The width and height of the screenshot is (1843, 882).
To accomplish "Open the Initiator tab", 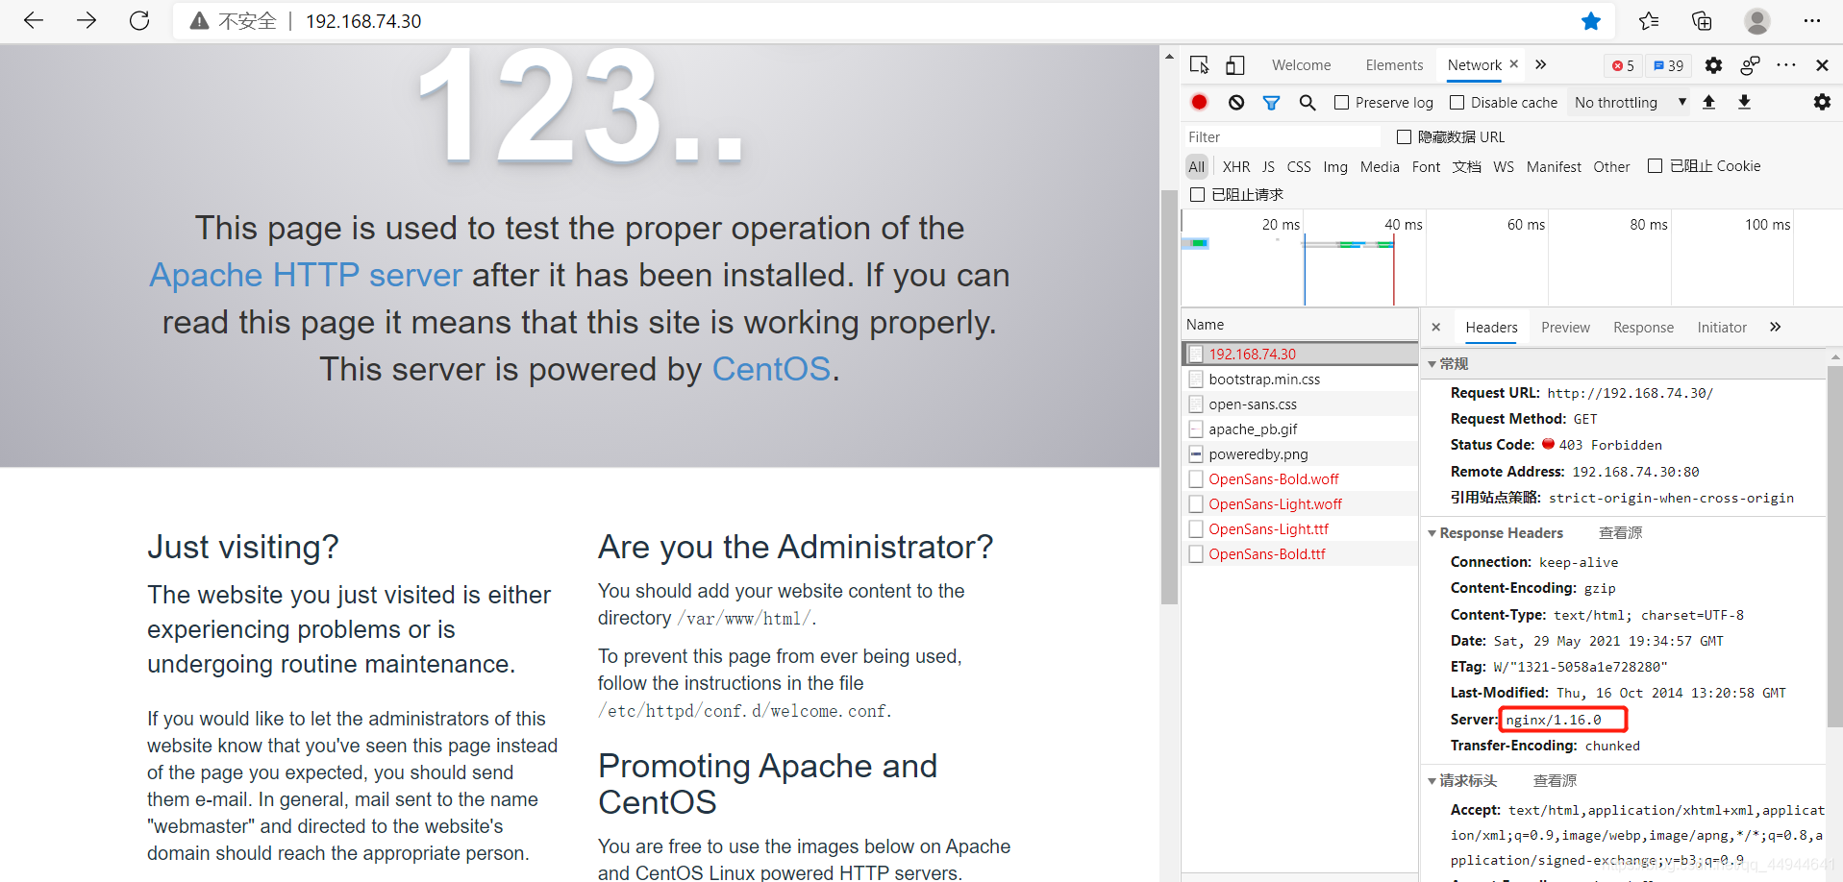I will pyautogui.click(x=1722, y=327).
